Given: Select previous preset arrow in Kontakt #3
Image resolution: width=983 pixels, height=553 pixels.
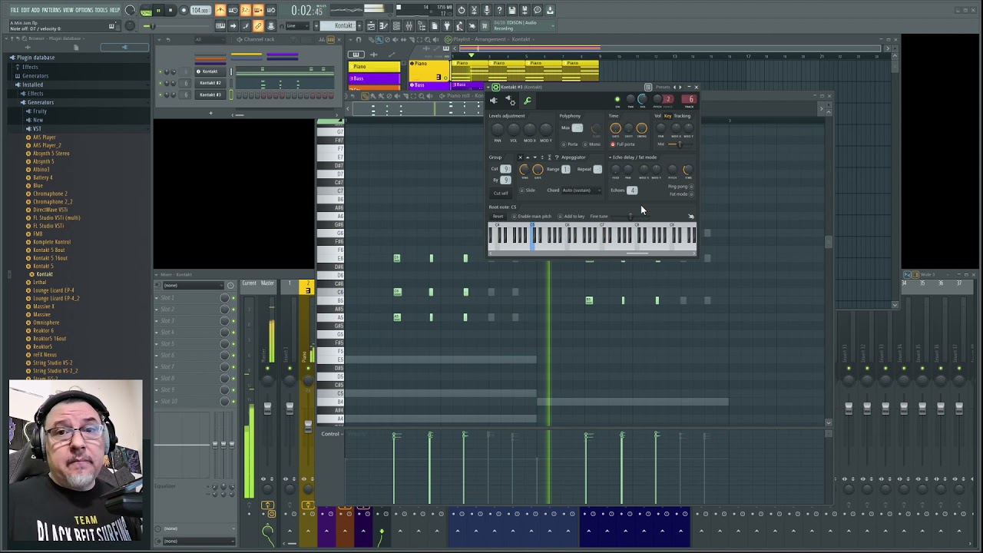Looking at the screenshot, I should tap(674, 87).
